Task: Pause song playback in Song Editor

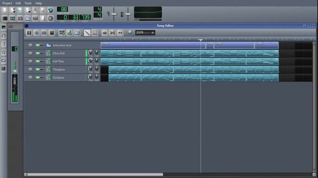Action: click(x=29, y=33)
